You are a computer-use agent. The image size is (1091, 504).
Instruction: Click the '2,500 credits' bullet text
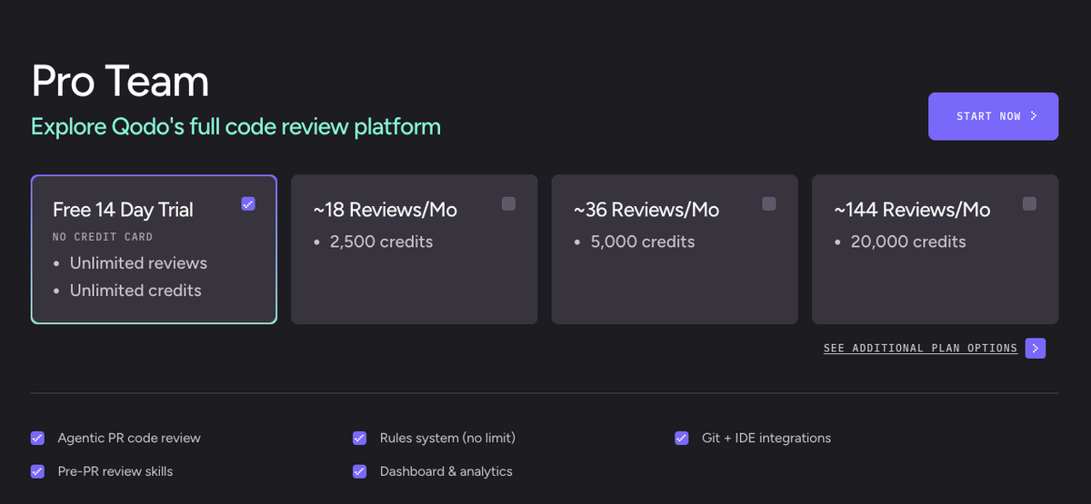[x=382, y=242]
